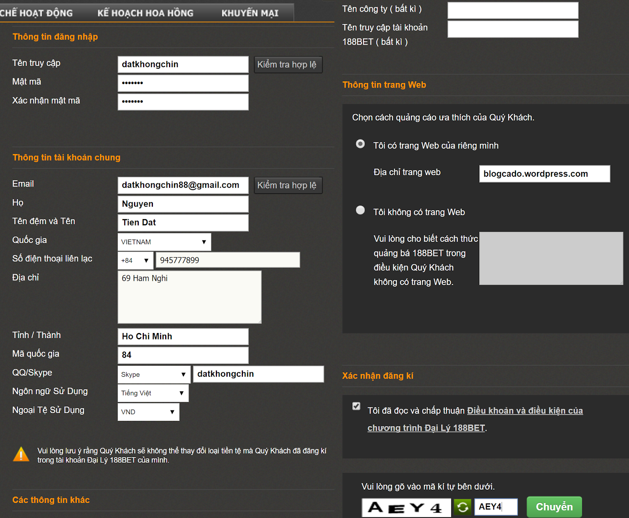
Task: Click the Xác nhận mật mã field
Action: pos(183,102)
